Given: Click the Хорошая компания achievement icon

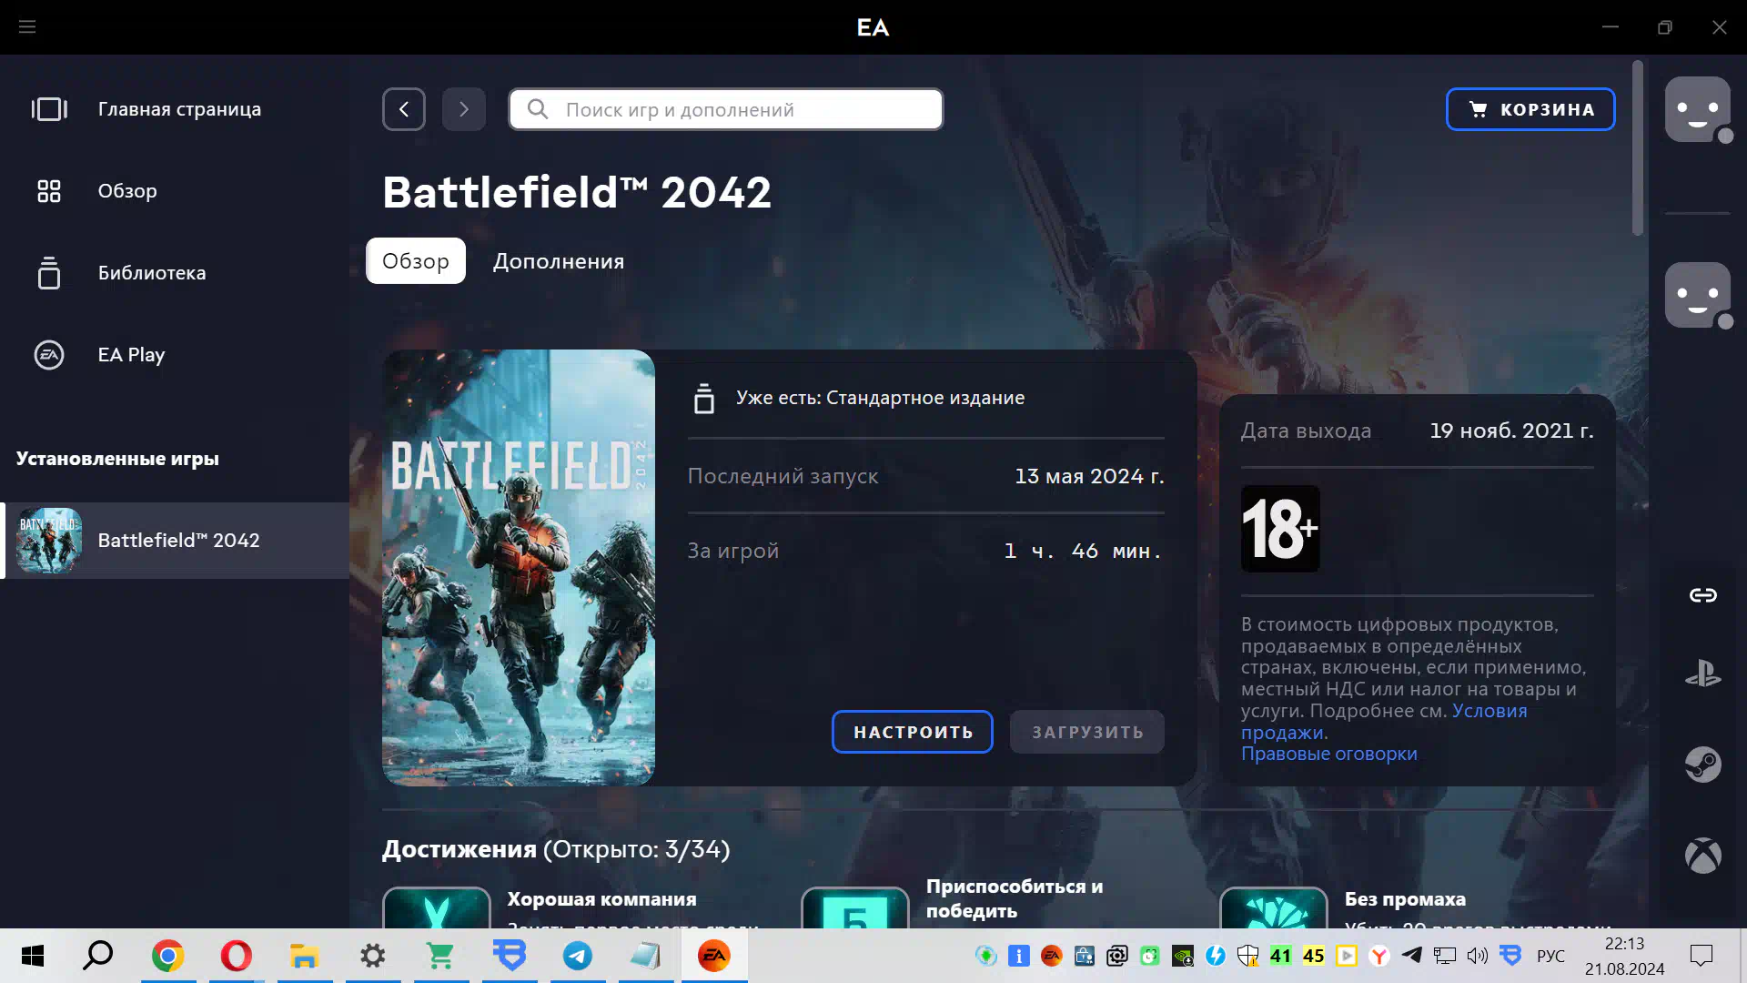Looking at the screenshot, I should [x=437, y=908].
